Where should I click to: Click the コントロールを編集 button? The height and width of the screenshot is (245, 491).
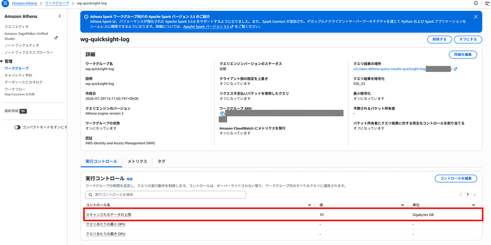(456, 179)
